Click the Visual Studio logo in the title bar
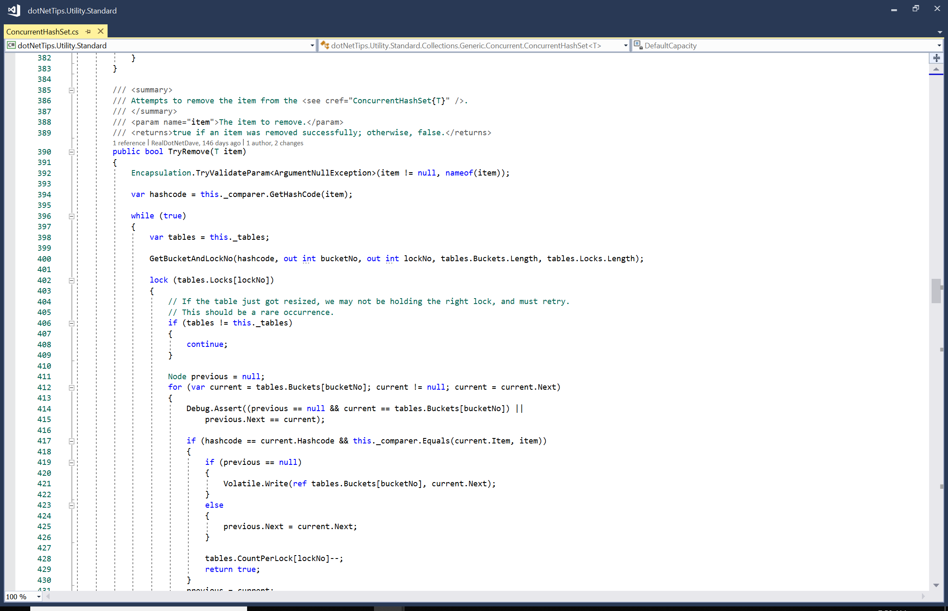 pyautogui.click(x=13, y=10)
